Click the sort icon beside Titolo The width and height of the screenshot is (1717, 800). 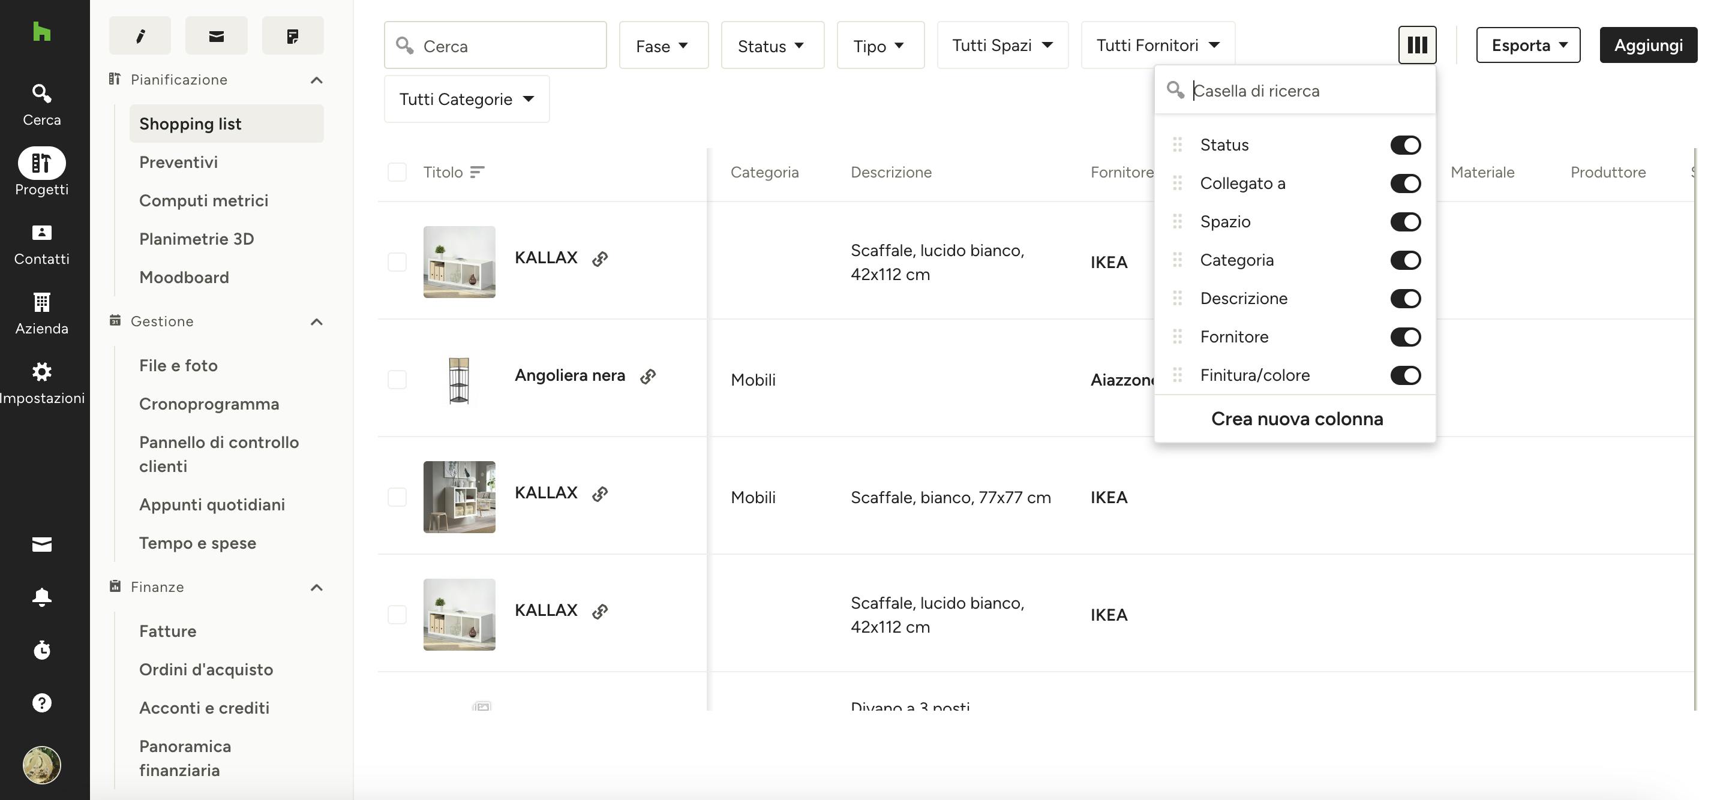[476, 173]
